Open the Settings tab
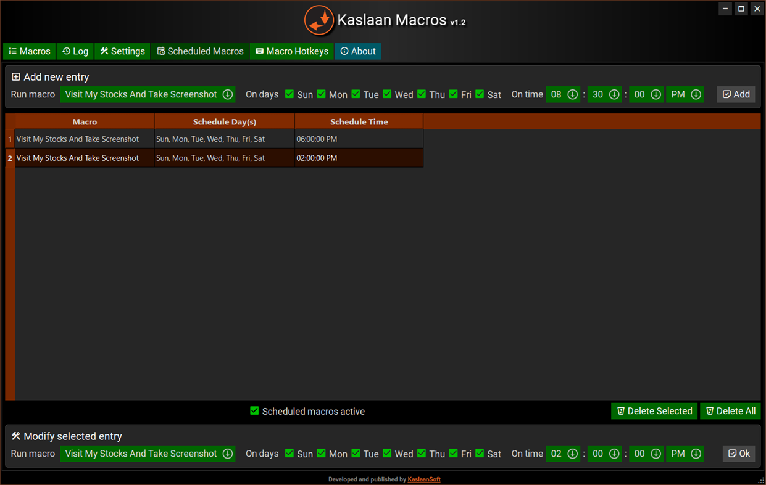 point(122,51)
